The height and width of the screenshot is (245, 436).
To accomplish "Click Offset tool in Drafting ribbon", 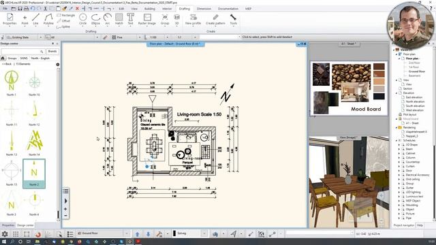I will click(x=63, y=21).
